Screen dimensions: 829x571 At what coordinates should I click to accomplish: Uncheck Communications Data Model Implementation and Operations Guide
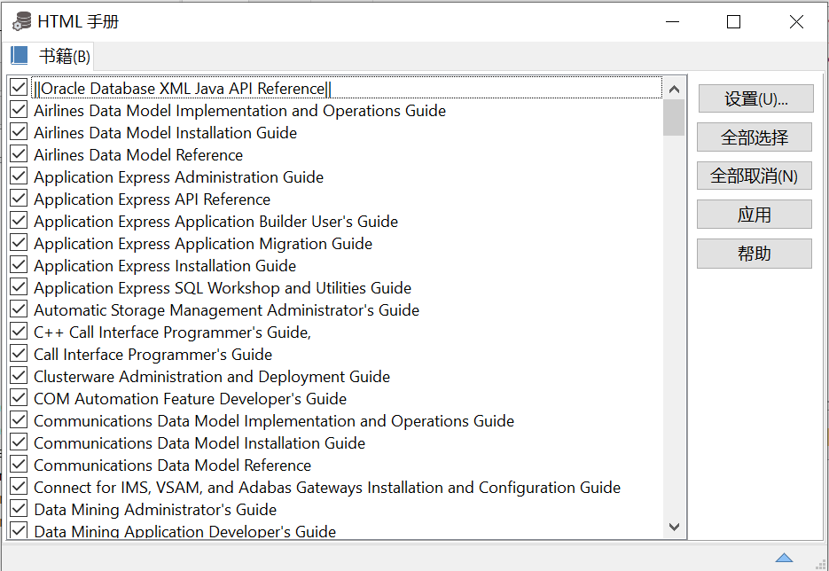click(x=19, y=420)
